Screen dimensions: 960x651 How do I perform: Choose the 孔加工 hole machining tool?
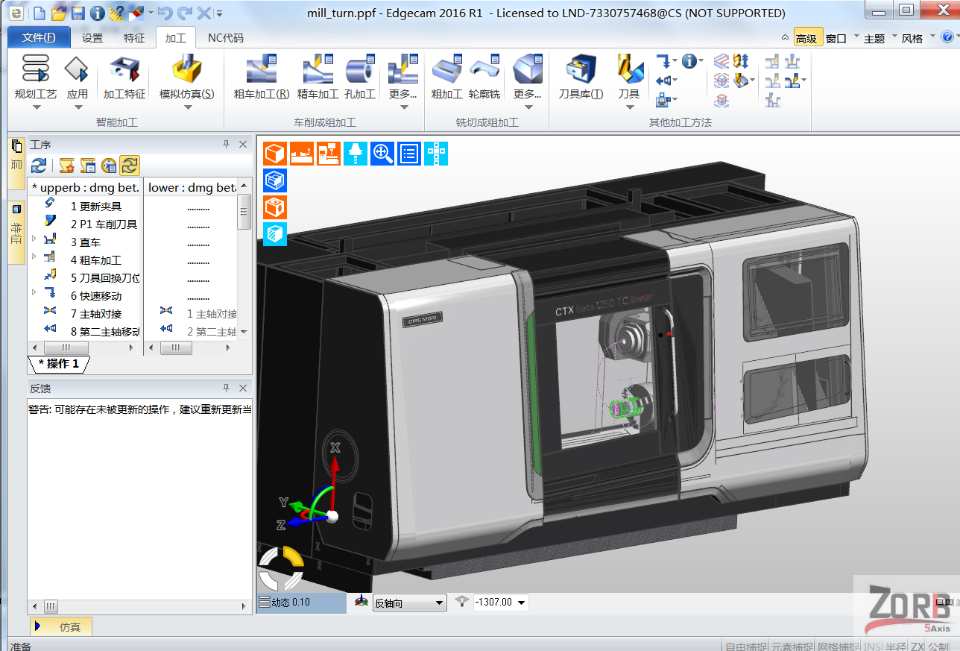(x=361, y=78)
